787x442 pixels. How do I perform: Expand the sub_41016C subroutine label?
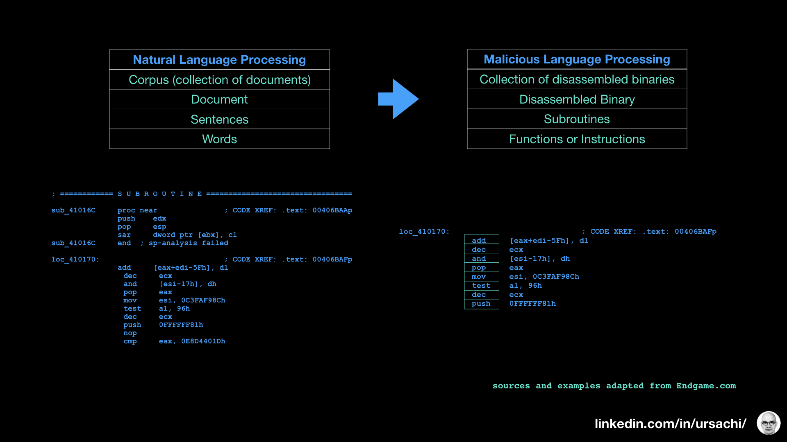(x=73, y=210)
